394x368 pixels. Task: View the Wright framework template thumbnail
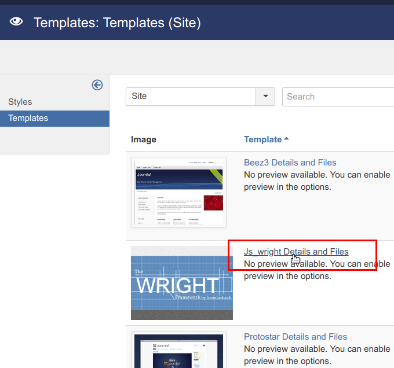[x=182, y=283]
